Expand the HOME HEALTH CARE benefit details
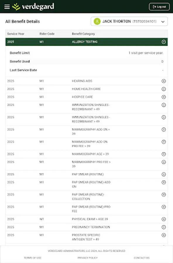173x263 pixels. [x=163, y=89]
